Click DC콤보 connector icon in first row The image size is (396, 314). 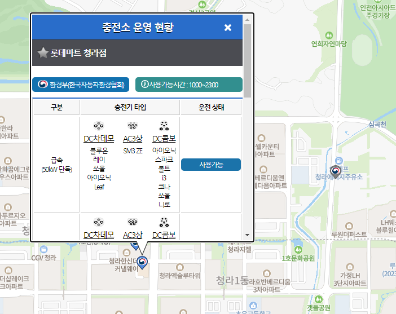pos(164,126)
